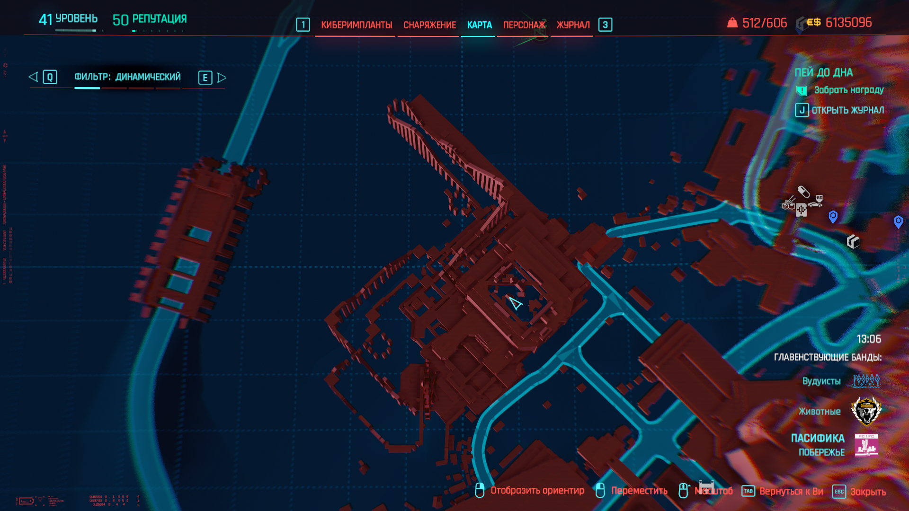This screenshot has height=511, width=909.
Task: Click the Пасифика district name
Action: tap(818, 438)
